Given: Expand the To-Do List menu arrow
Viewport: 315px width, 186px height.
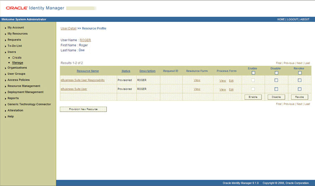Looking at the screenshot, I should click(5, 46).
